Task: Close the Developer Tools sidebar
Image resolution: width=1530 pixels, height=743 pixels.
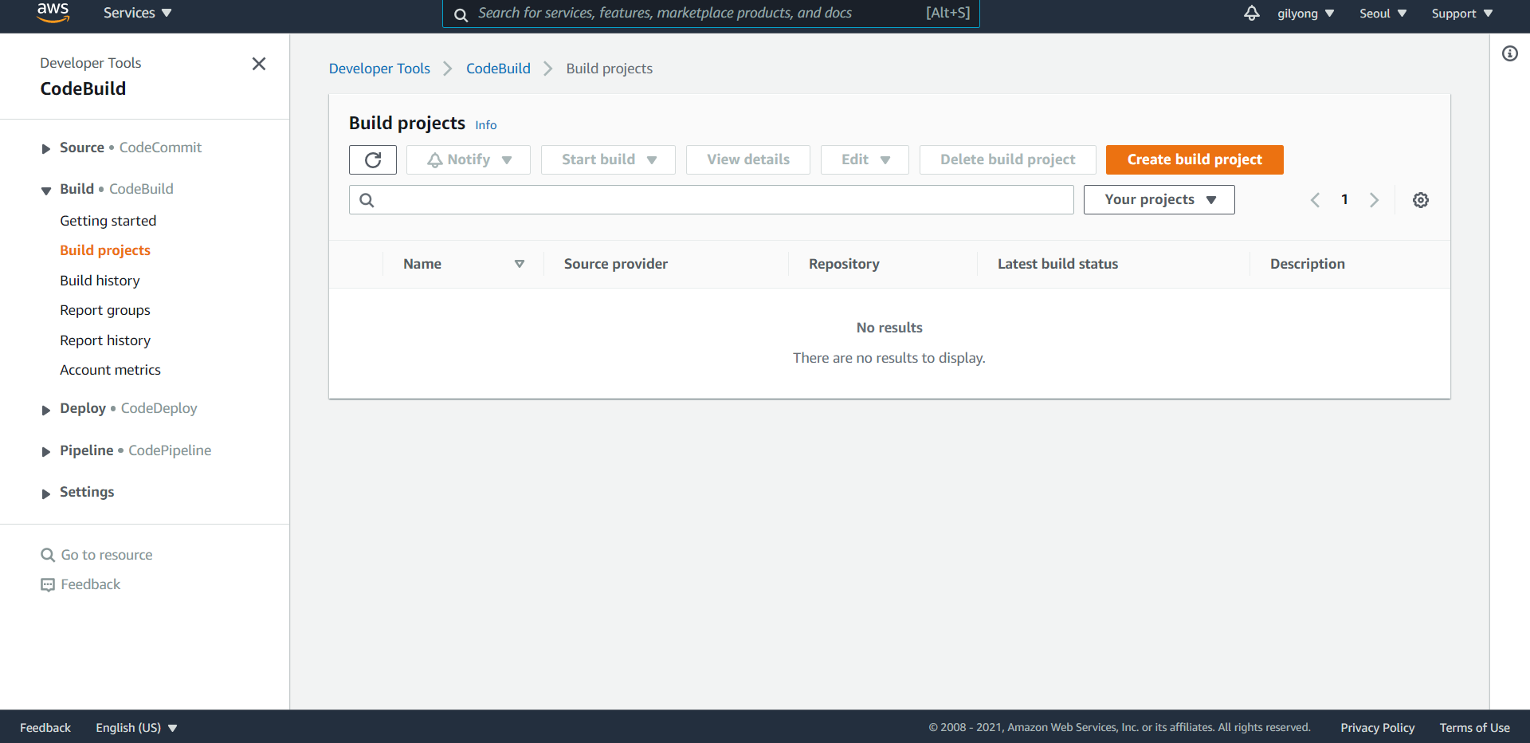Action: coord(259,64)
